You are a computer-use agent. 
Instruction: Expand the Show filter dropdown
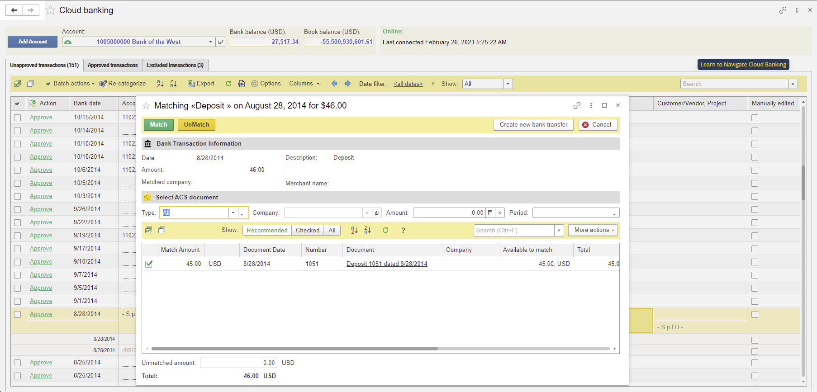click(508, 84)
